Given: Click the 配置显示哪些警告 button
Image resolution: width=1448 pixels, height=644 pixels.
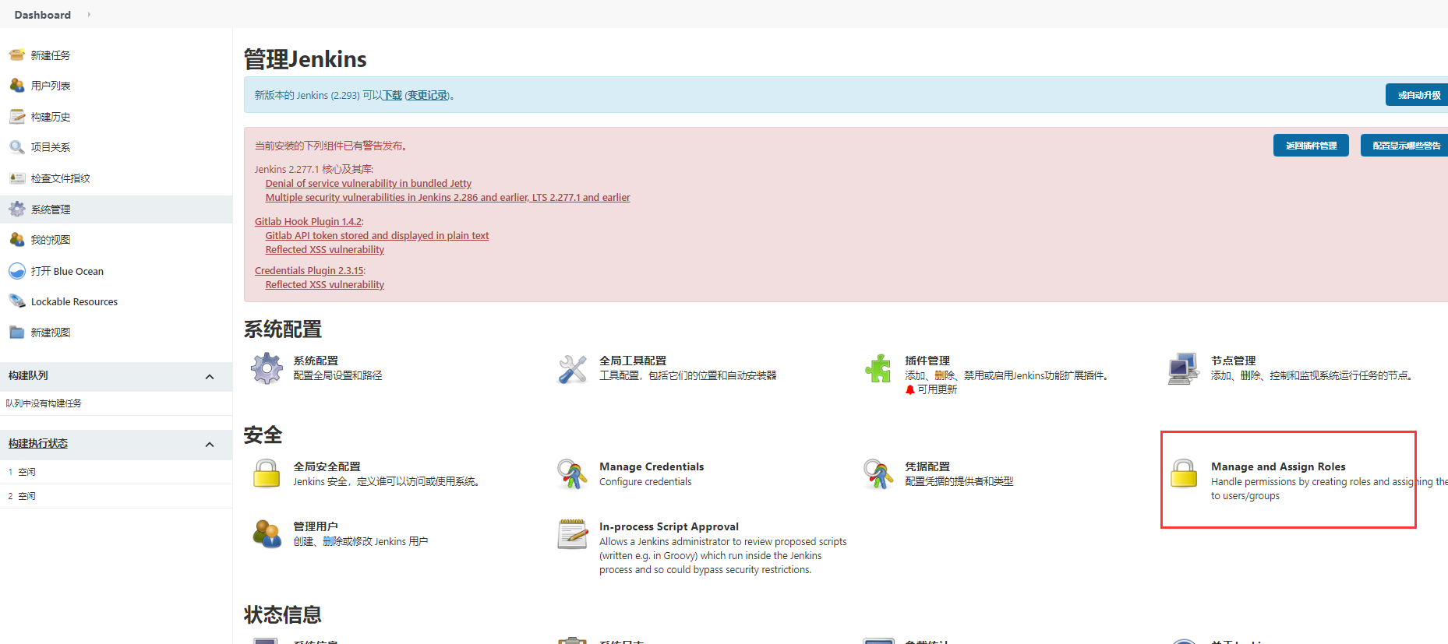Looking at the screenshot, I should 1405,146.
